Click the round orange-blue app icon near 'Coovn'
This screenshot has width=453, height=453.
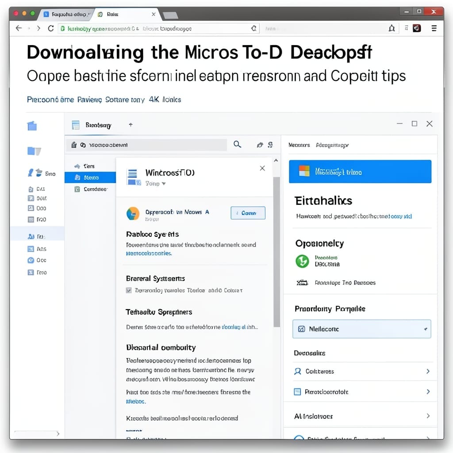133,214
